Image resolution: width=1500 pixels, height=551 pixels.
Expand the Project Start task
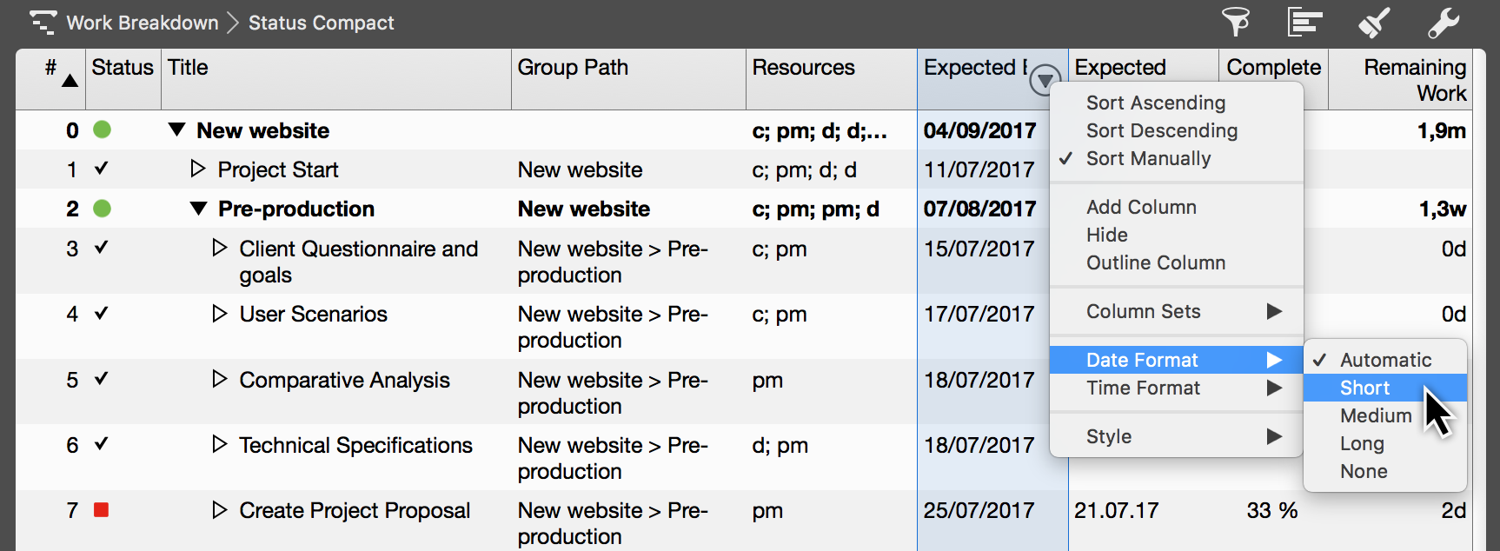click(198, 169)
